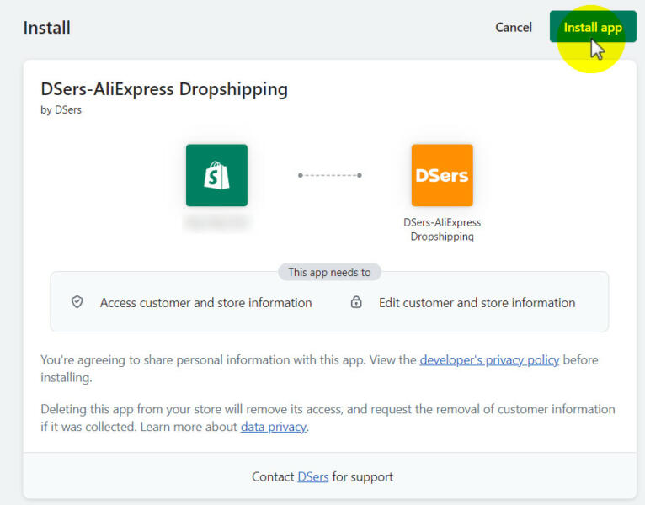Click the DSers-AliExpress Dropshipping caption under logo
The width and height of the screenshot is (645, 505).
[x=442, y=230]
